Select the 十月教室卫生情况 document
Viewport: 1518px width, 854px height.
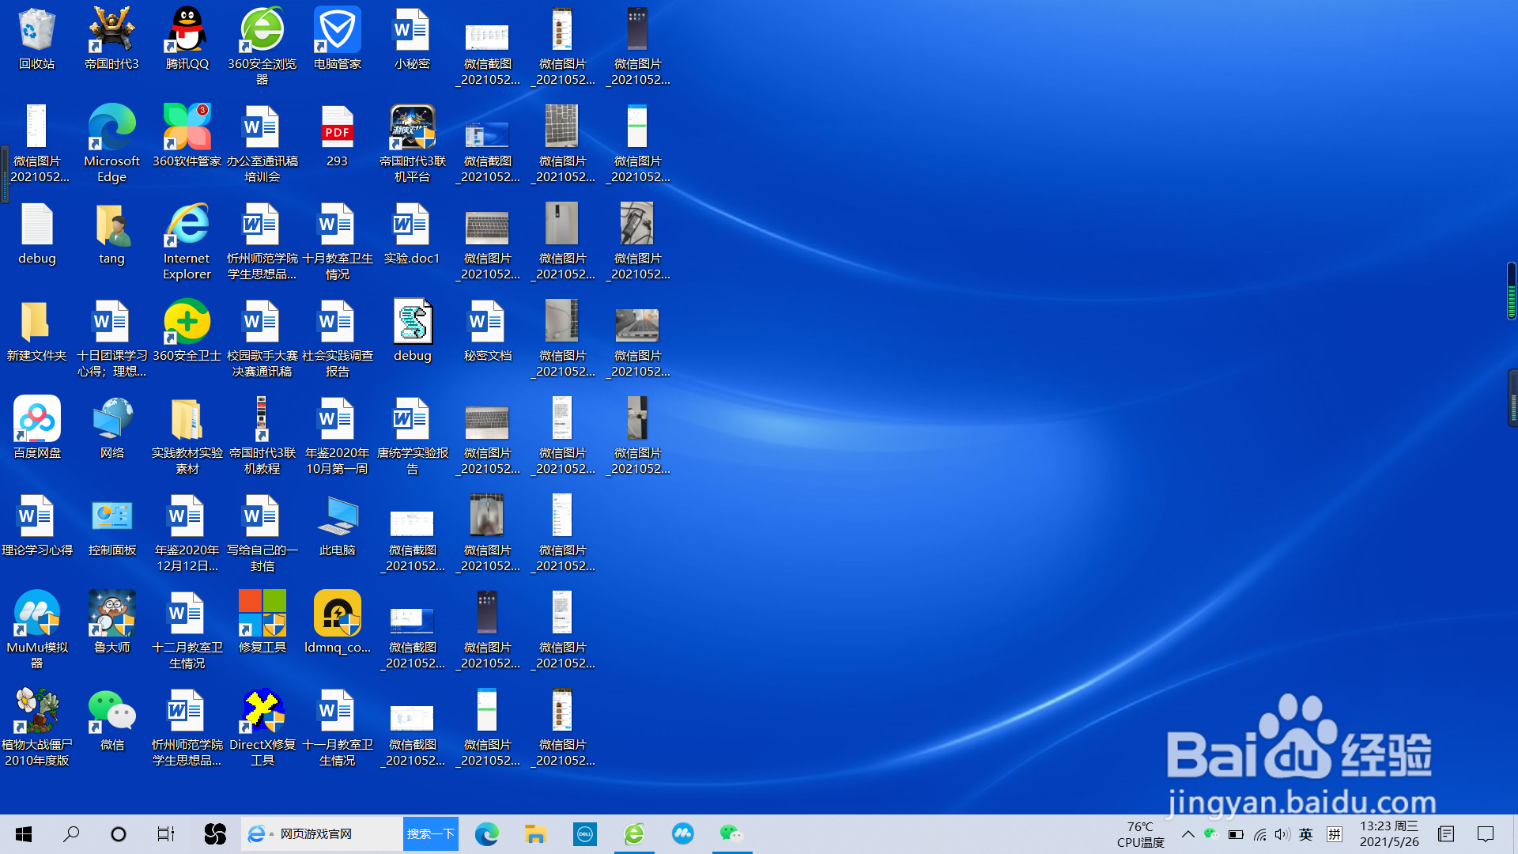point(337,240)
